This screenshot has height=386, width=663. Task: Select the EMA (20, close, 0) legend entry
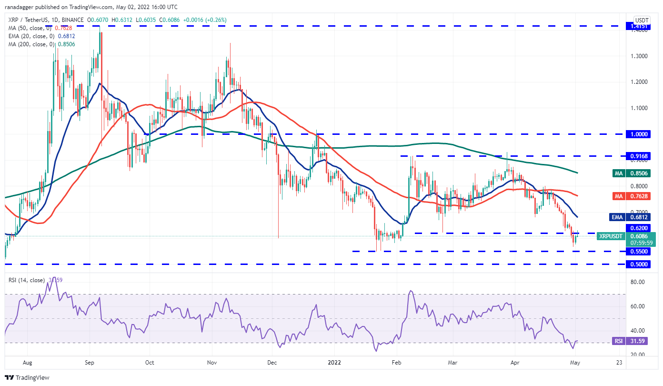(41, 36)
